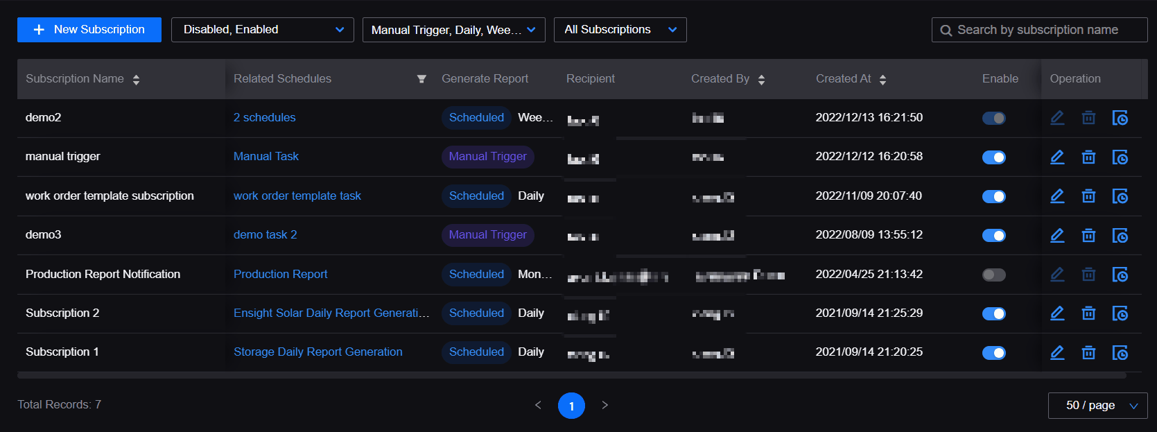Select the Production Report Notification name cell
The width and height of the screenshot is (1157, 432).
click(103, 275)
